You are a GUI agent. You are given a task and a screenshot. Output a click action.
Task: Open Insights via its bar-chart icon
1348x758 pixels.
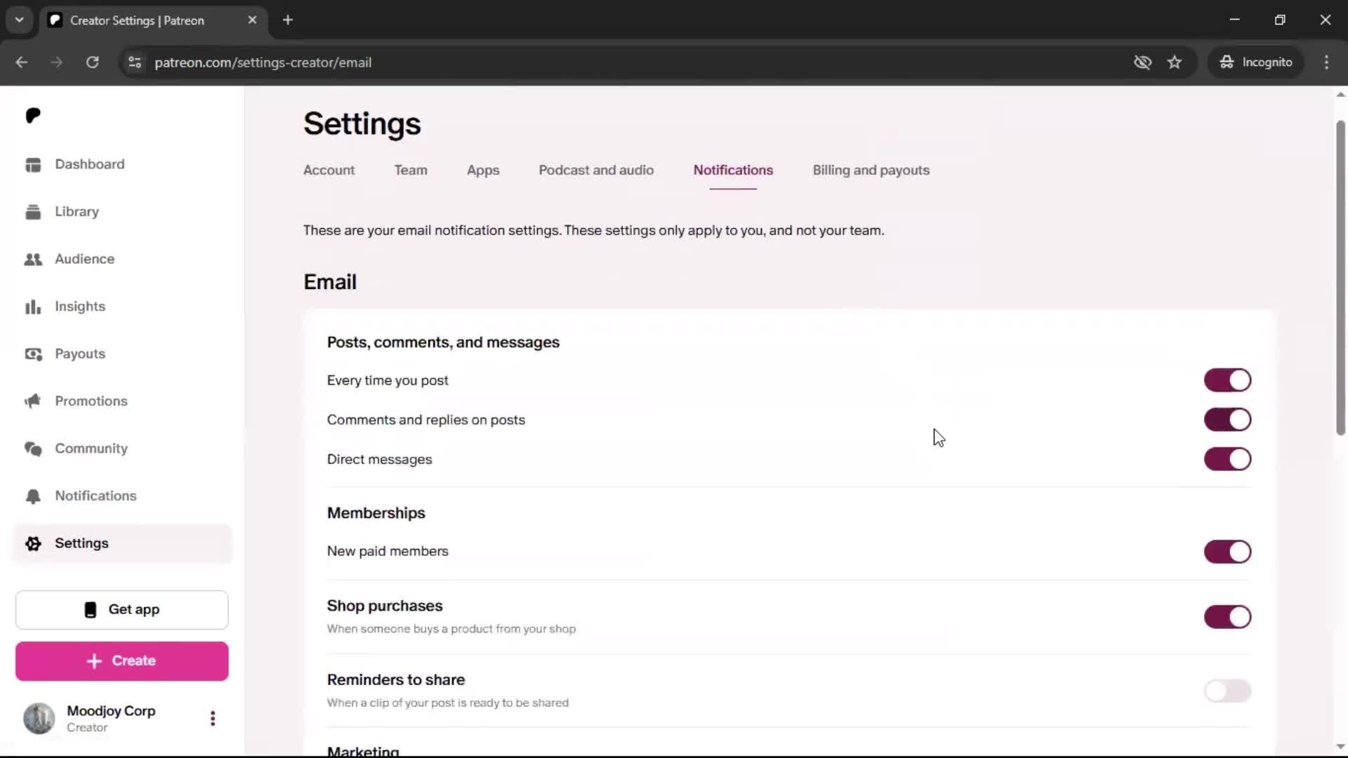33,307
